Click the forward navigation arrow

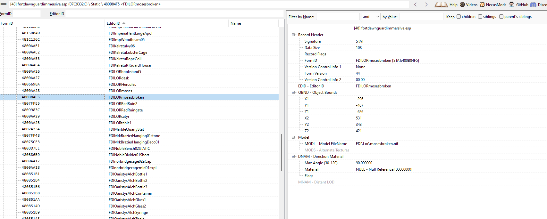(x=426, y=4)
